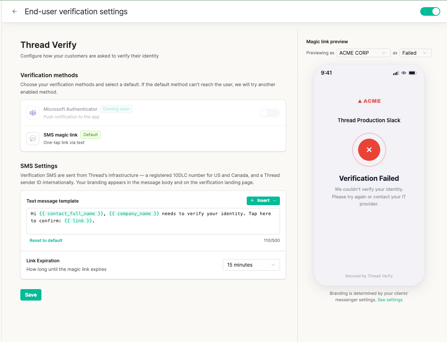Click the battery icon in phone preview
447x342 pixels.
pyautogui.click(x=413, y=73)
